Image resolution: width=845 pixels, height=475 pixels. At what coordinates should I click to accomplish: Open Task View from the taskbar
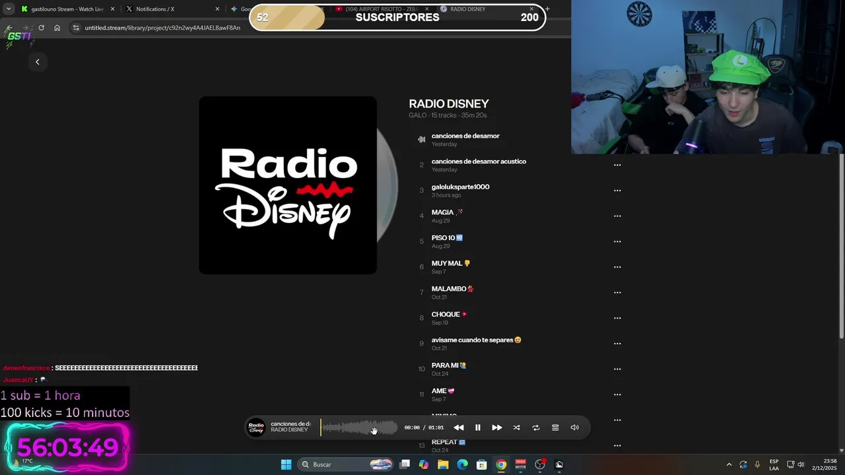(x=405, y=464)
